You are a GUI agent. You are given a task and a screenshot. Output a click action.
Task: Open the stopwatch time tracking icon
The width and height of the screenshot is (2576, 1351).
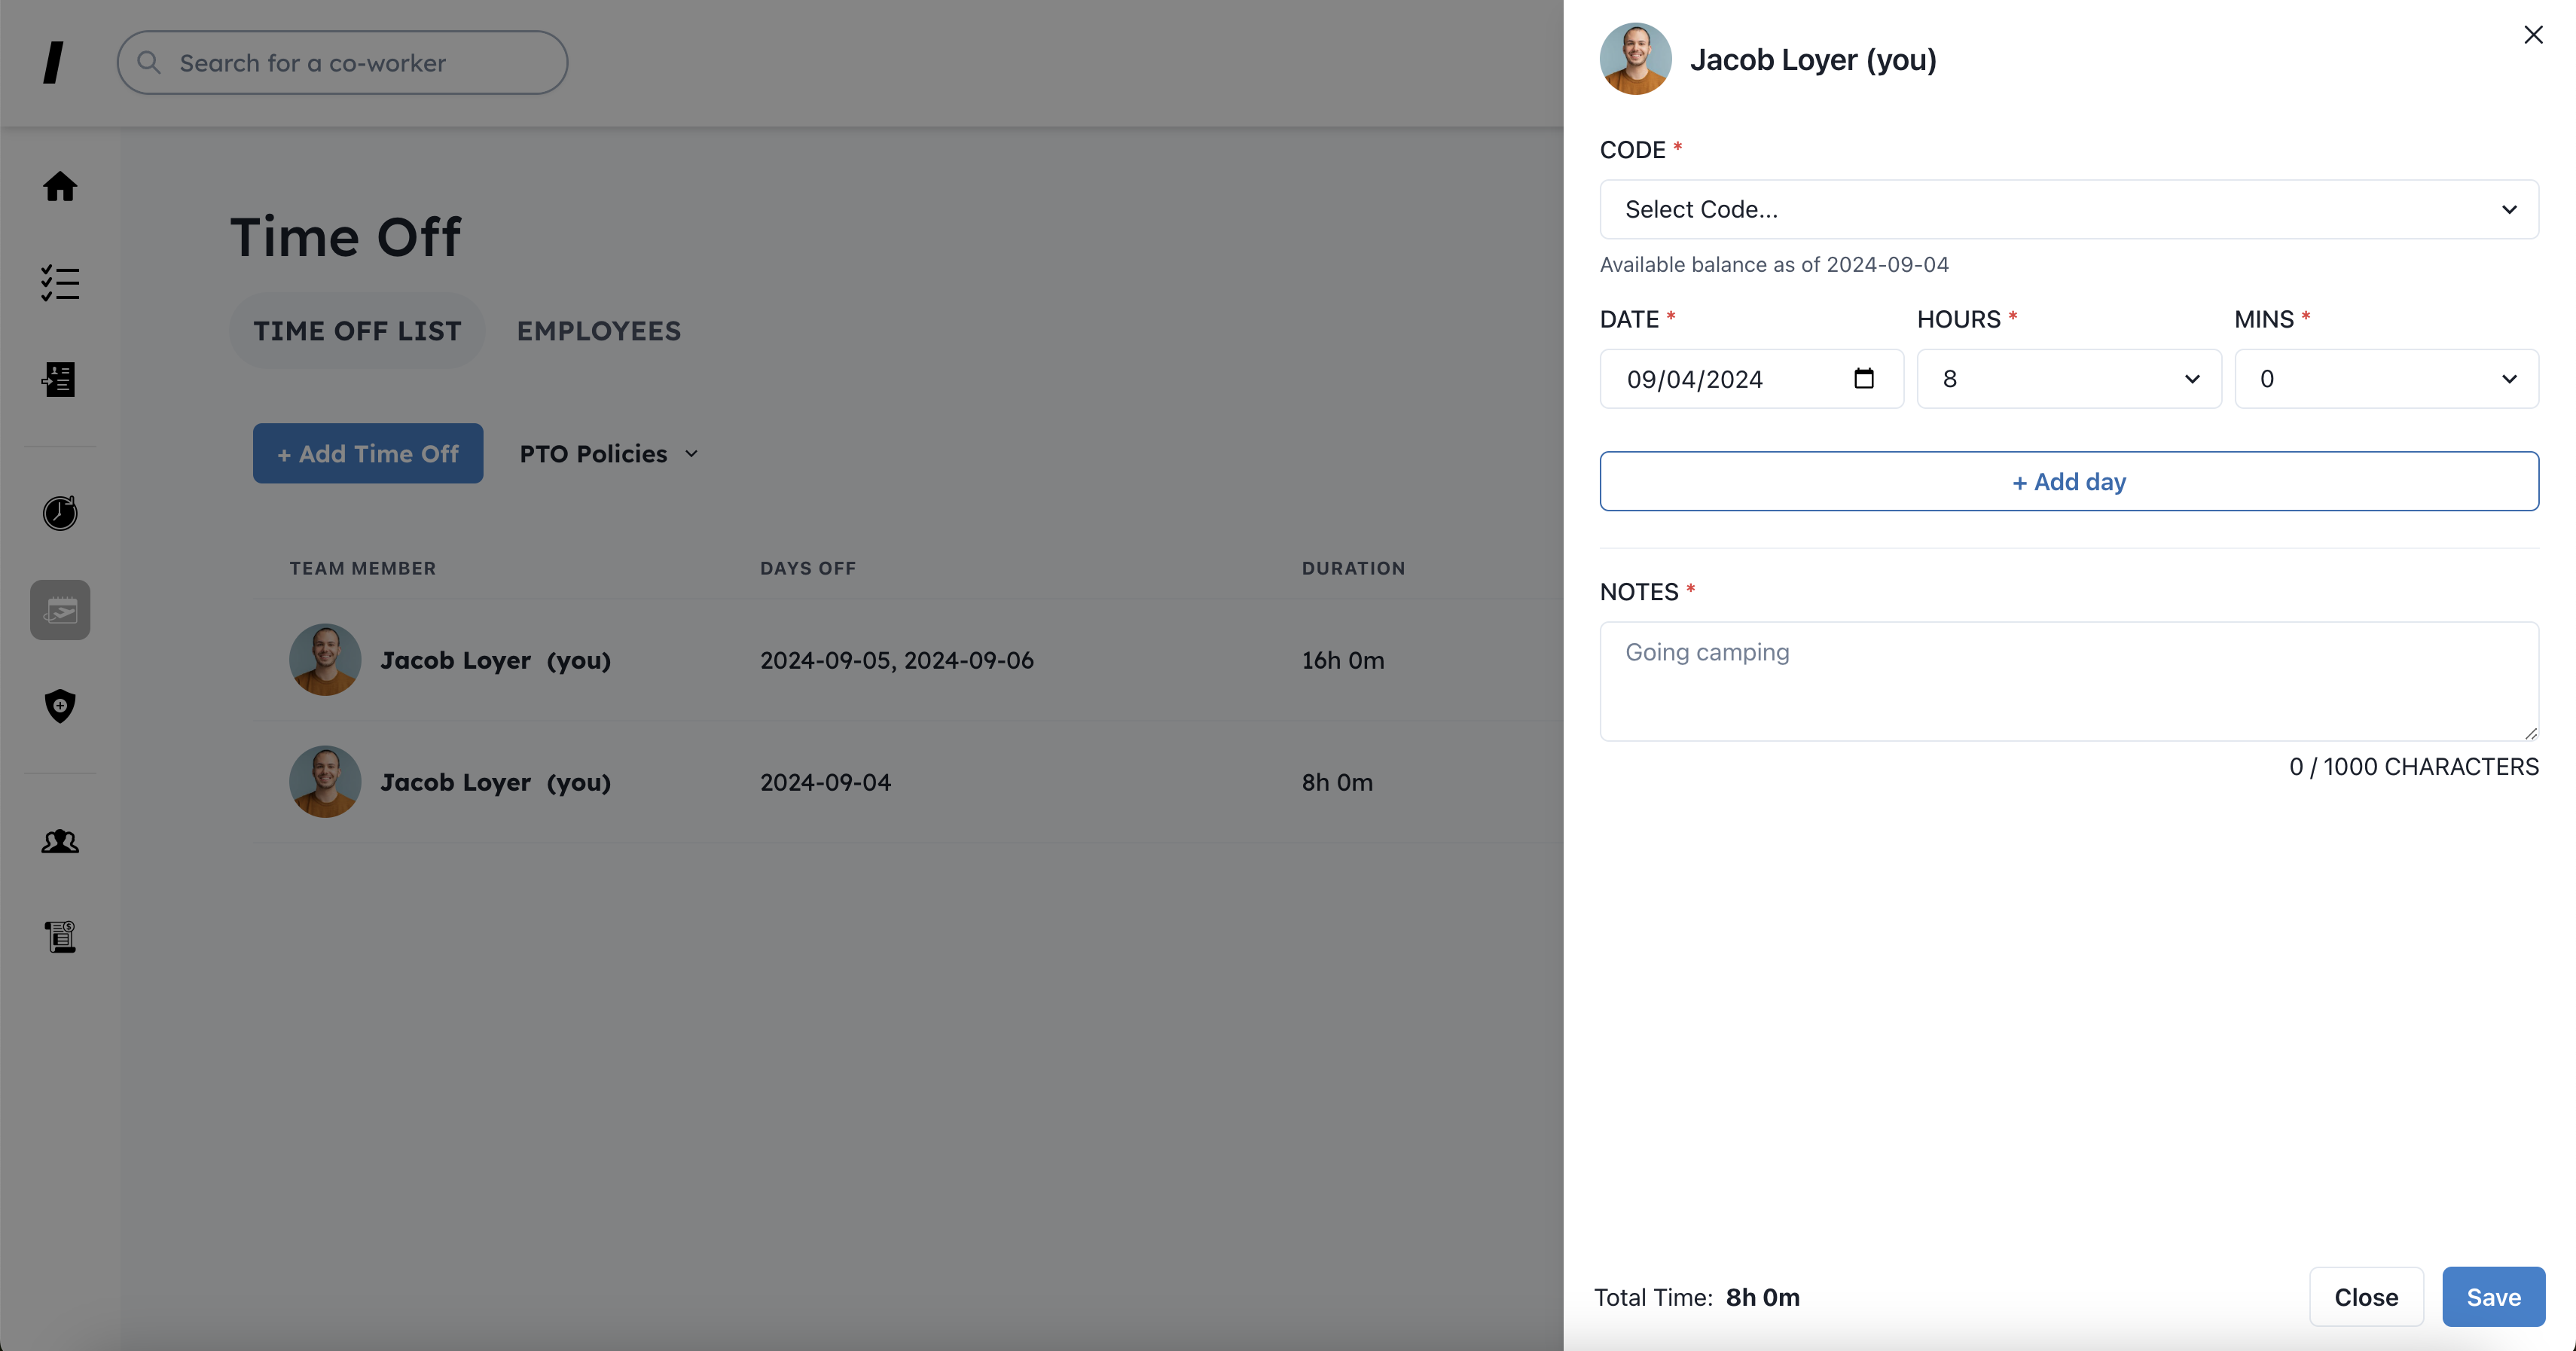[60, 513]
